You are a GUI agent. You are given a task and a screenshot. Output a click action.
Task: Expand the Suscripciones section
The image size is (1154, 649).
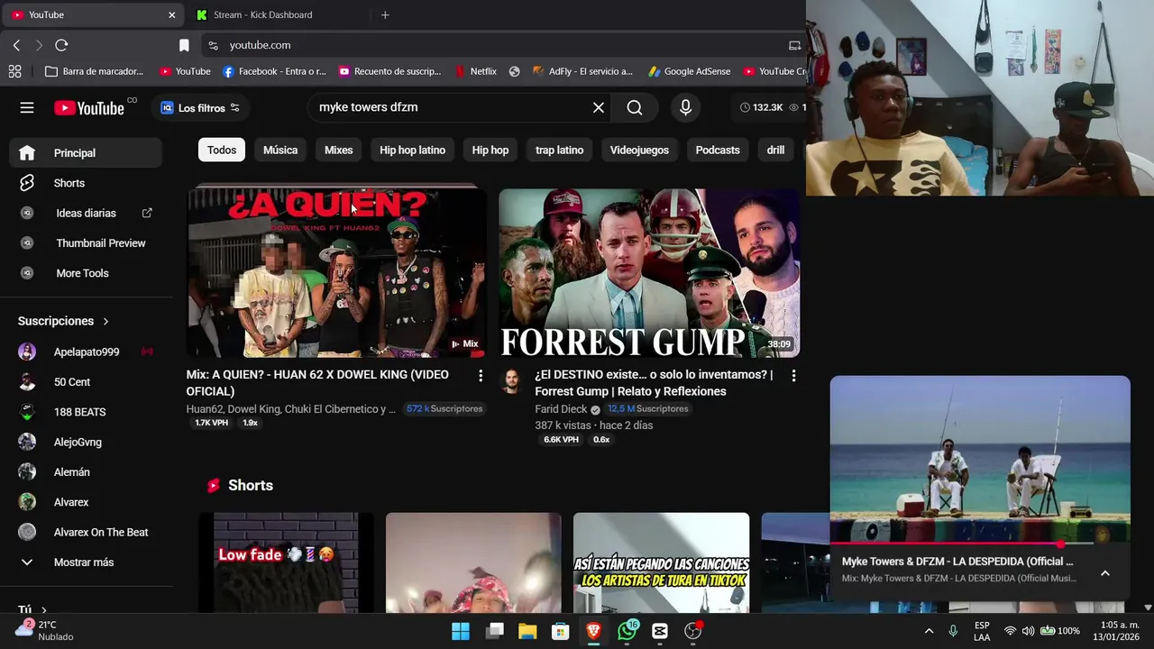(x=63, y=321)
